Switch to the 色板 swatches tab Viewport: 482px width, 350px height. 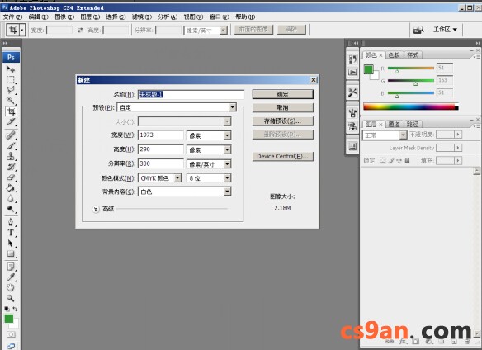click(394, 55)
